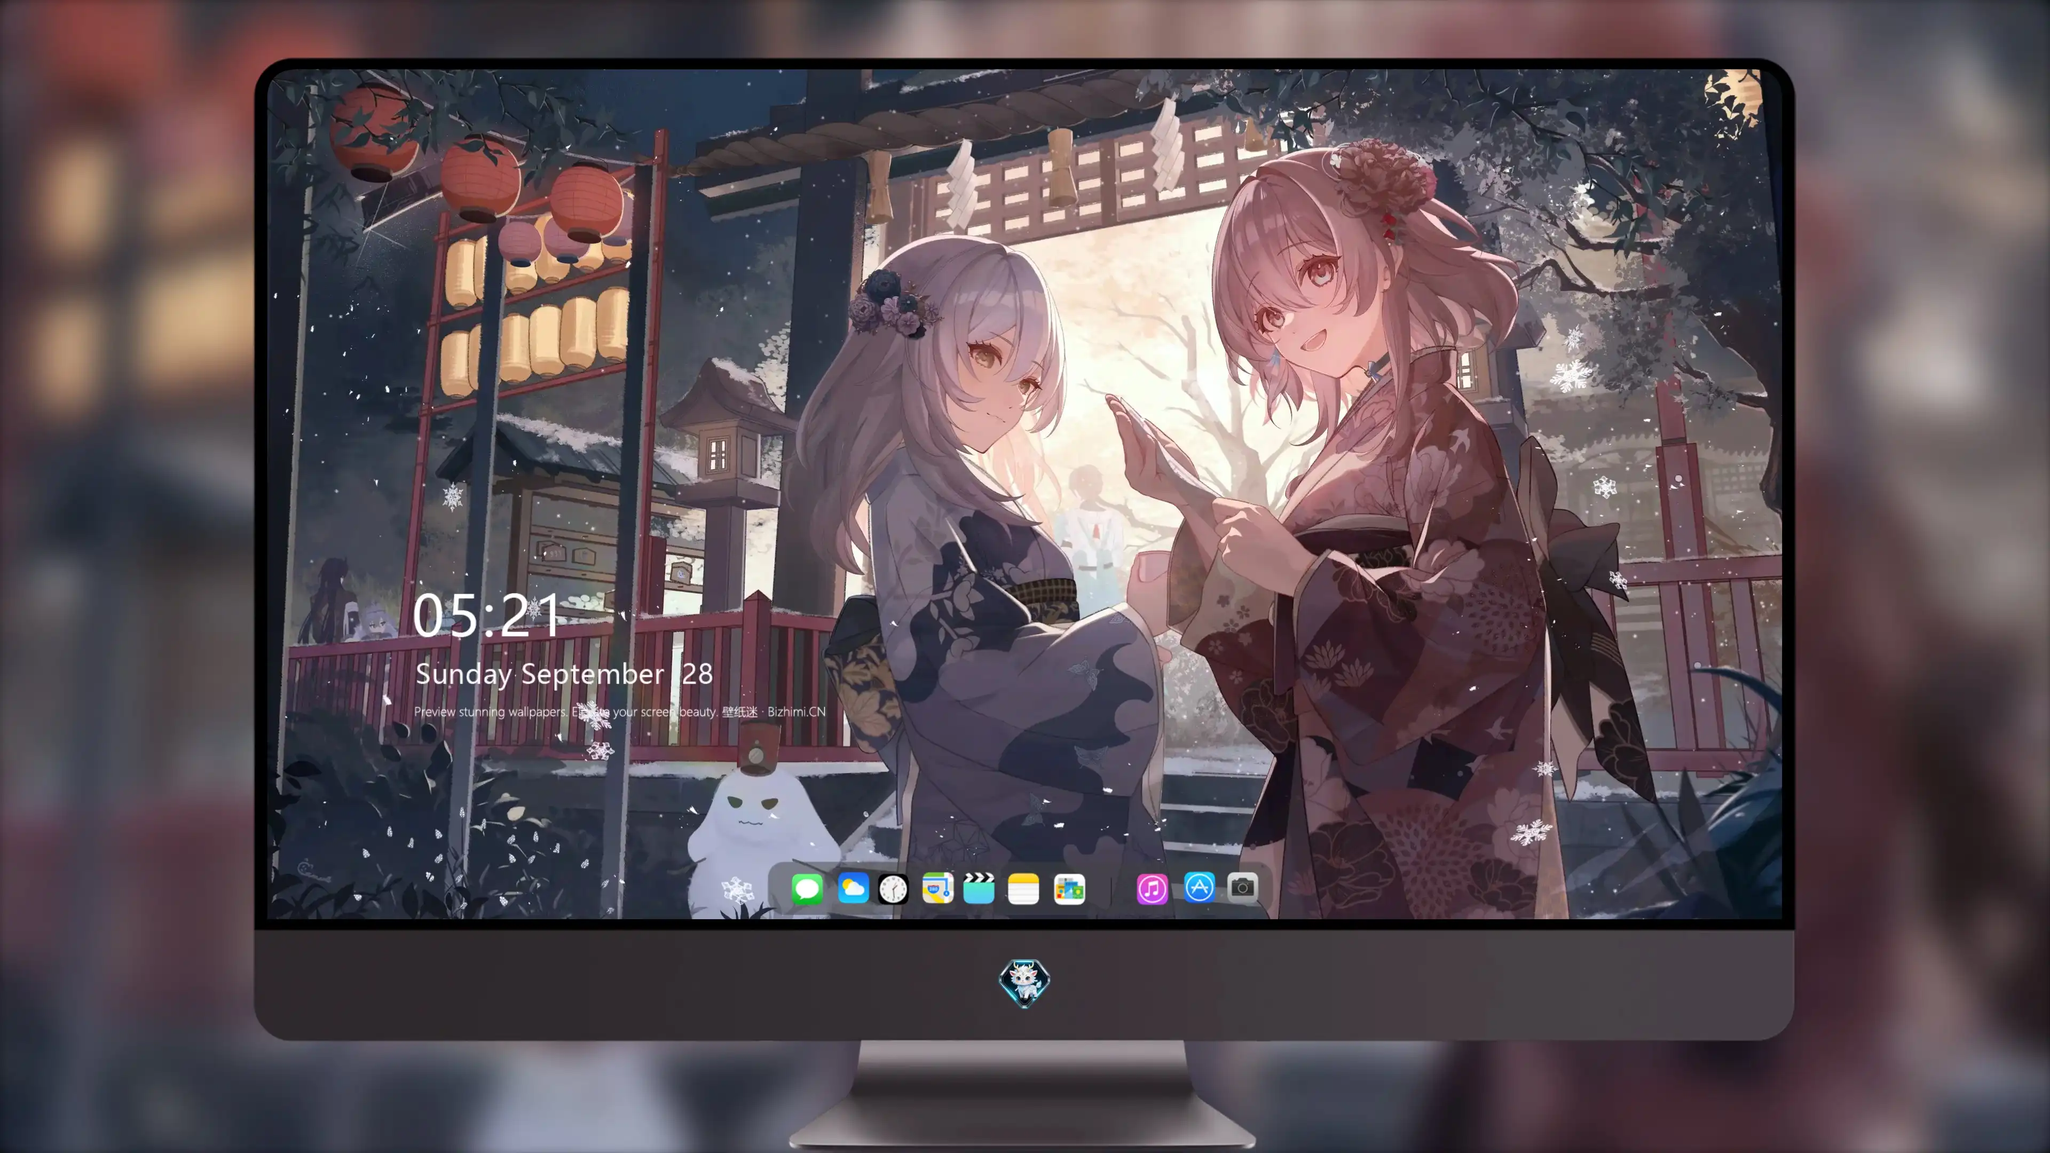Click the dragon logo on the monitor chin
Image resolution: width=2050 pixels, height=1153 pixels.
(x=1024, y=982)
